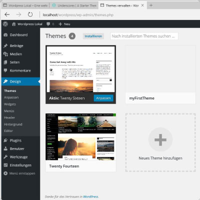Follow the WordPress footer link
This screenshot has width=200, height=200.
(x=91, y=196)
